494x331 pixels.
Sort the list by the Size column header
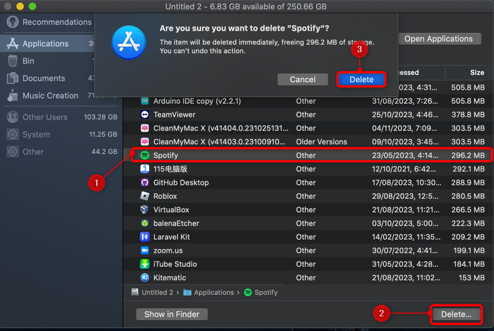[476, 73]
